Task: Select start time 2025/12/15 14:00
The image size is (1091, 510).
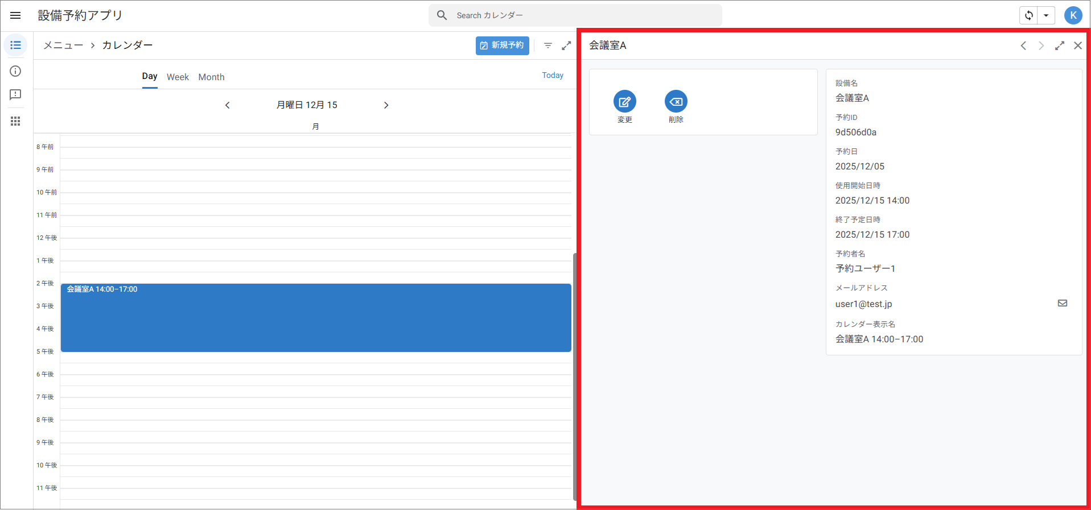Action: pos(872,201)
